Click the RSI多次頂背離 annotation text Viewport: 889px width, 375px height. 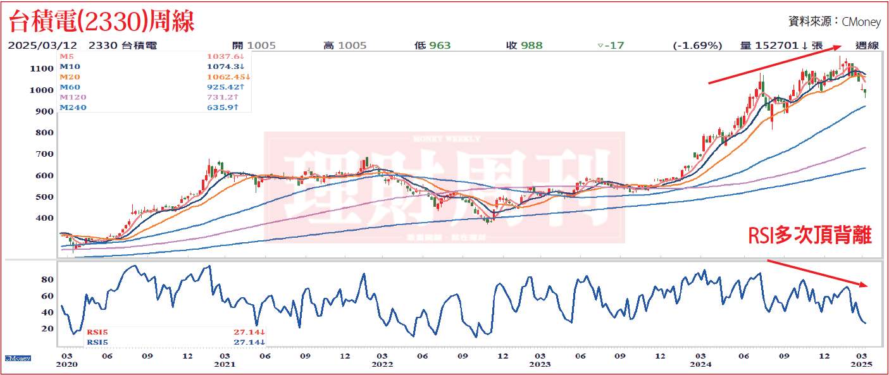click(810, 237)
